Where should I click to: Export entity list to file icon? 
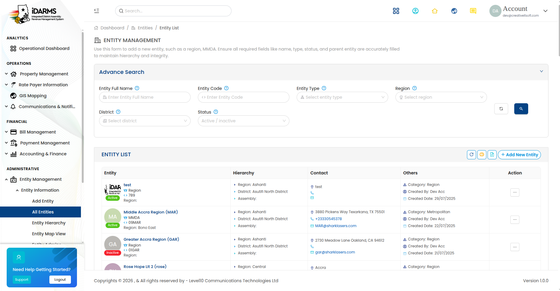coord(492,154)
